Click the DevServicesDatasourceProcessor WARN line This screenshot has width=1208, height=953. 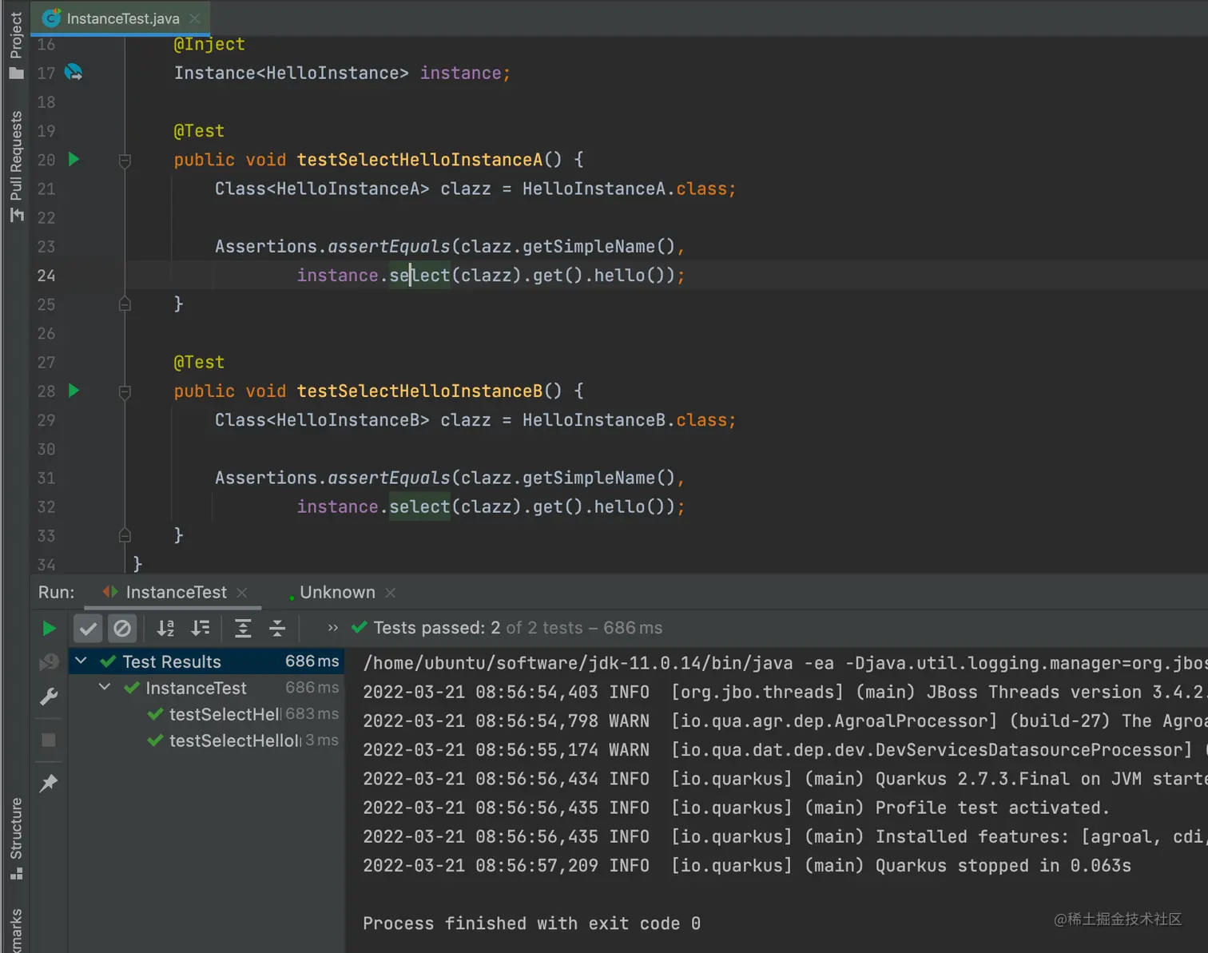point(785,750)
